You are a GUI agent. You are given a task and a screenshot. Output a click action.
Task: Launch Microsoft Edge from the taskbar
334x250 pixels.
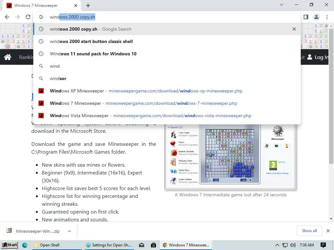pos(25,245)
